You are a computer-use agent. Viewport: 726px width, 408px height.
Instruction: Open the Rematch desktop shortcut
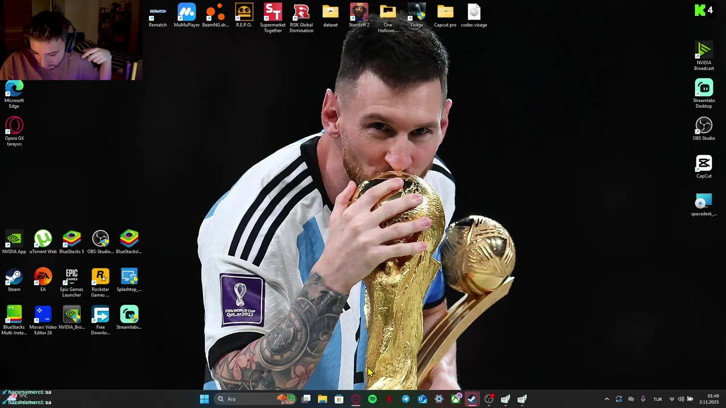click(x=158, y=16)
